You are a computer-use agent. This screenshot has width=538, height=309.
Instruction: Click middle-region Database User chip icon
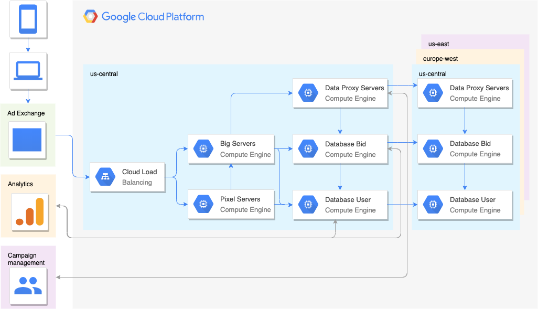(308, 204)
